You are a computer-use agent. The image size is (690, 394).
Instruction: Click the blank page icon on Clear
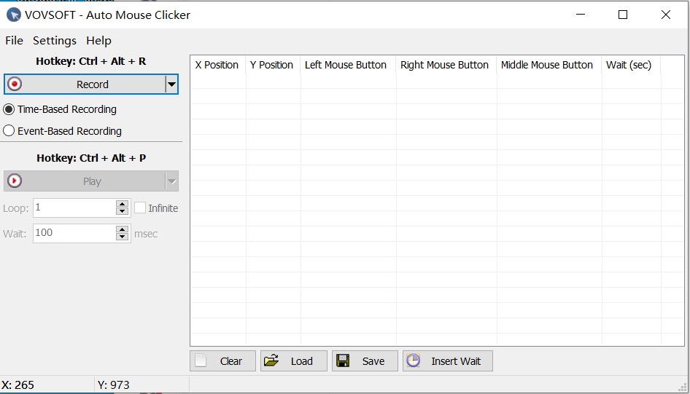pos(201,360)
